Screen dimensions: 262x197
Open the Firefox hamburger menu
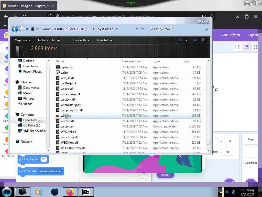256,16
